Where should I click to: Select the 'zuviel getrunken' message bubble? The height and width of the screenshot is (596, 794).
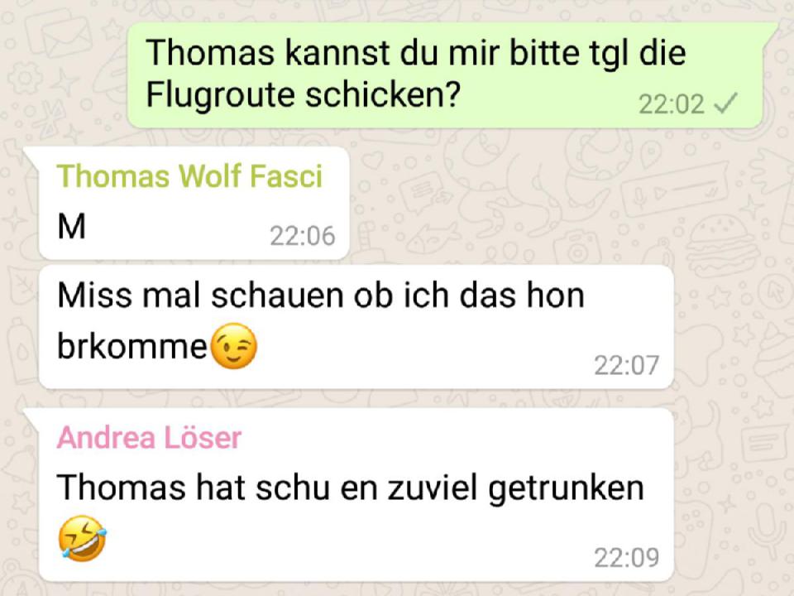356,495
